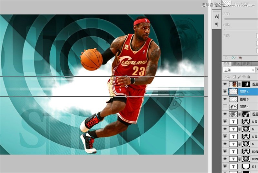Click the T thumbnail of E S layer
The image size is (258, 173).
pos(233,167)
